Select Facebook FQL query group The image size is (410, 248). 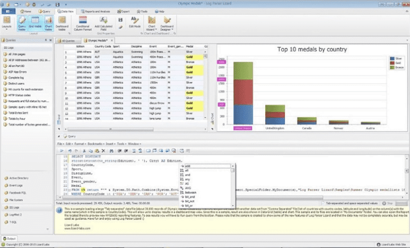(18, 193)
